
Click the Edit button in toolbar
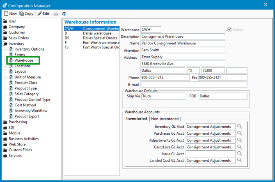tap(44, 14)
